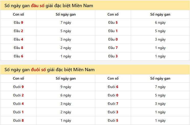Click the 'Đầu 3' cell

[113, 56]
